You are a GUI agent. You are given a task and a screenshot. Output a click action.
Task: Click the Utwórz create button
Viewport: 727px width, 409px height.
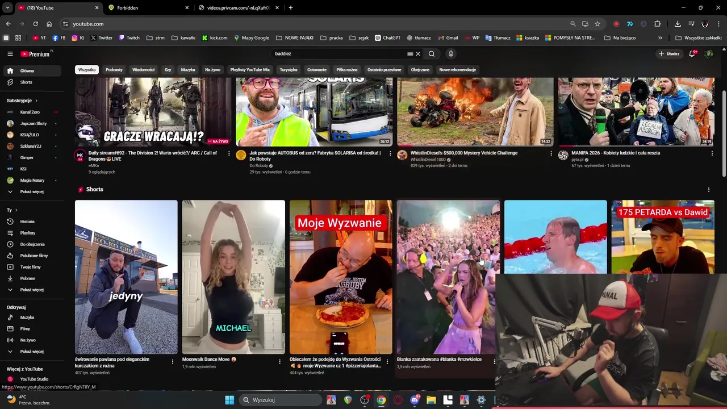pos(669,54)
